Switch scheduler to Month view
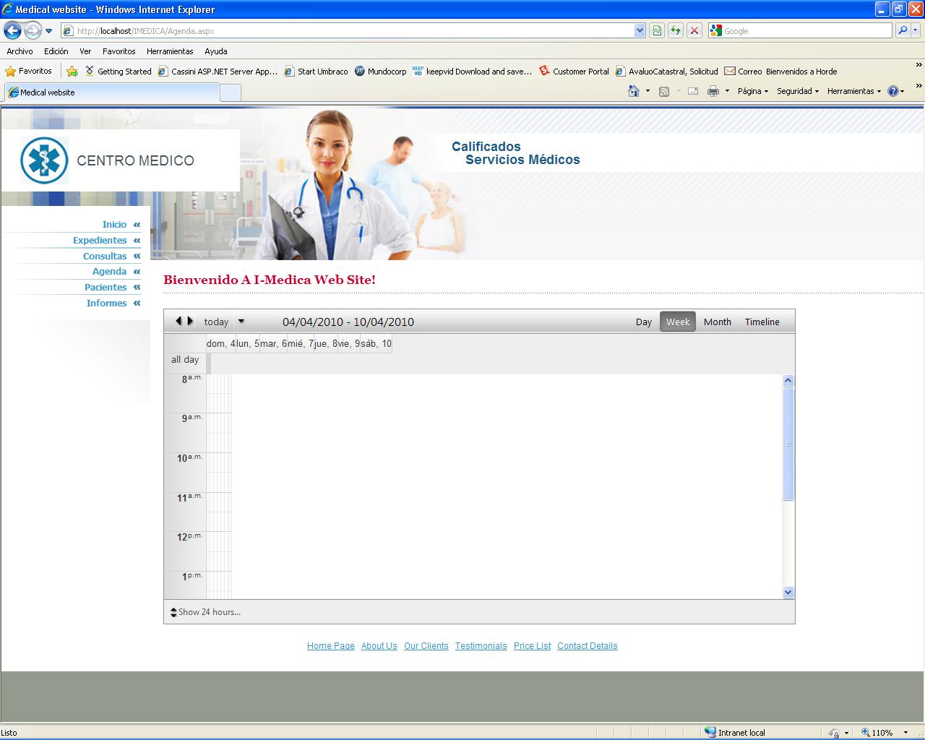Image resolution: width=925 pixels, height=740 pixels. (718, 322)
